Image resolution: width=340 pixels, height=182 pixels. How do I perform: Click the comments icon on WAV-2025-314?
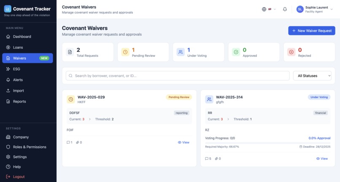(x=207, y=158)
